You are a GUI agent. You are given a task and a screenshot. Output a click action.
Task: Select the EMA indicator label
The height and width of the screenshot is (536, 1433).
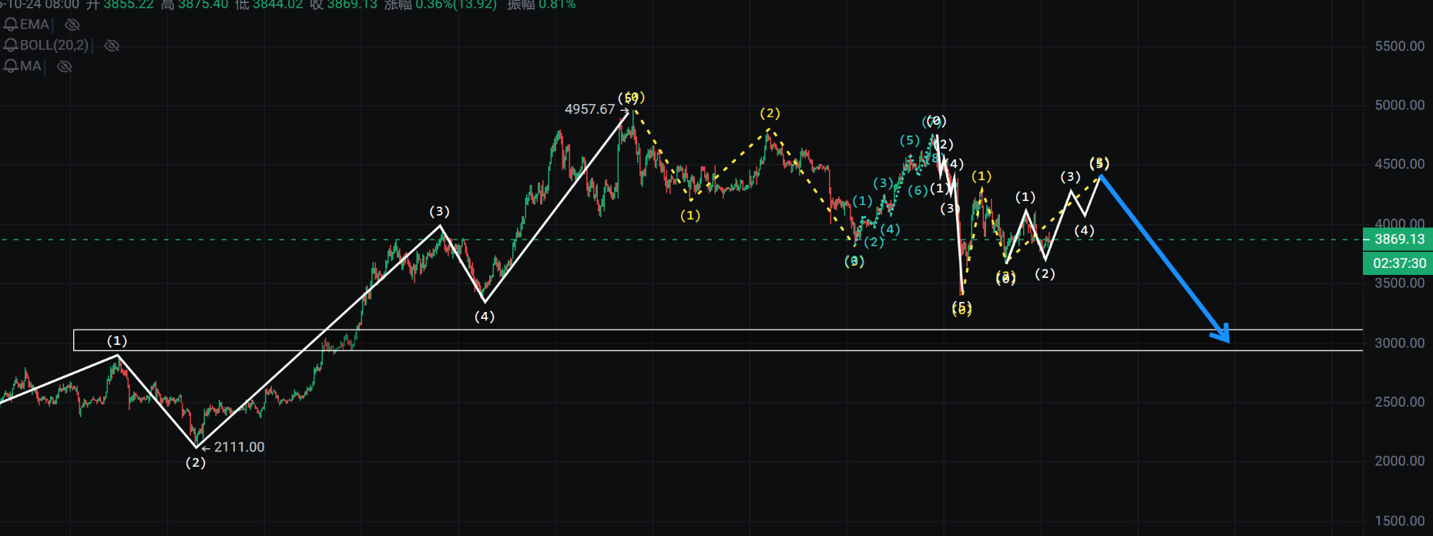pyautogui.click(x=35, y=25)
